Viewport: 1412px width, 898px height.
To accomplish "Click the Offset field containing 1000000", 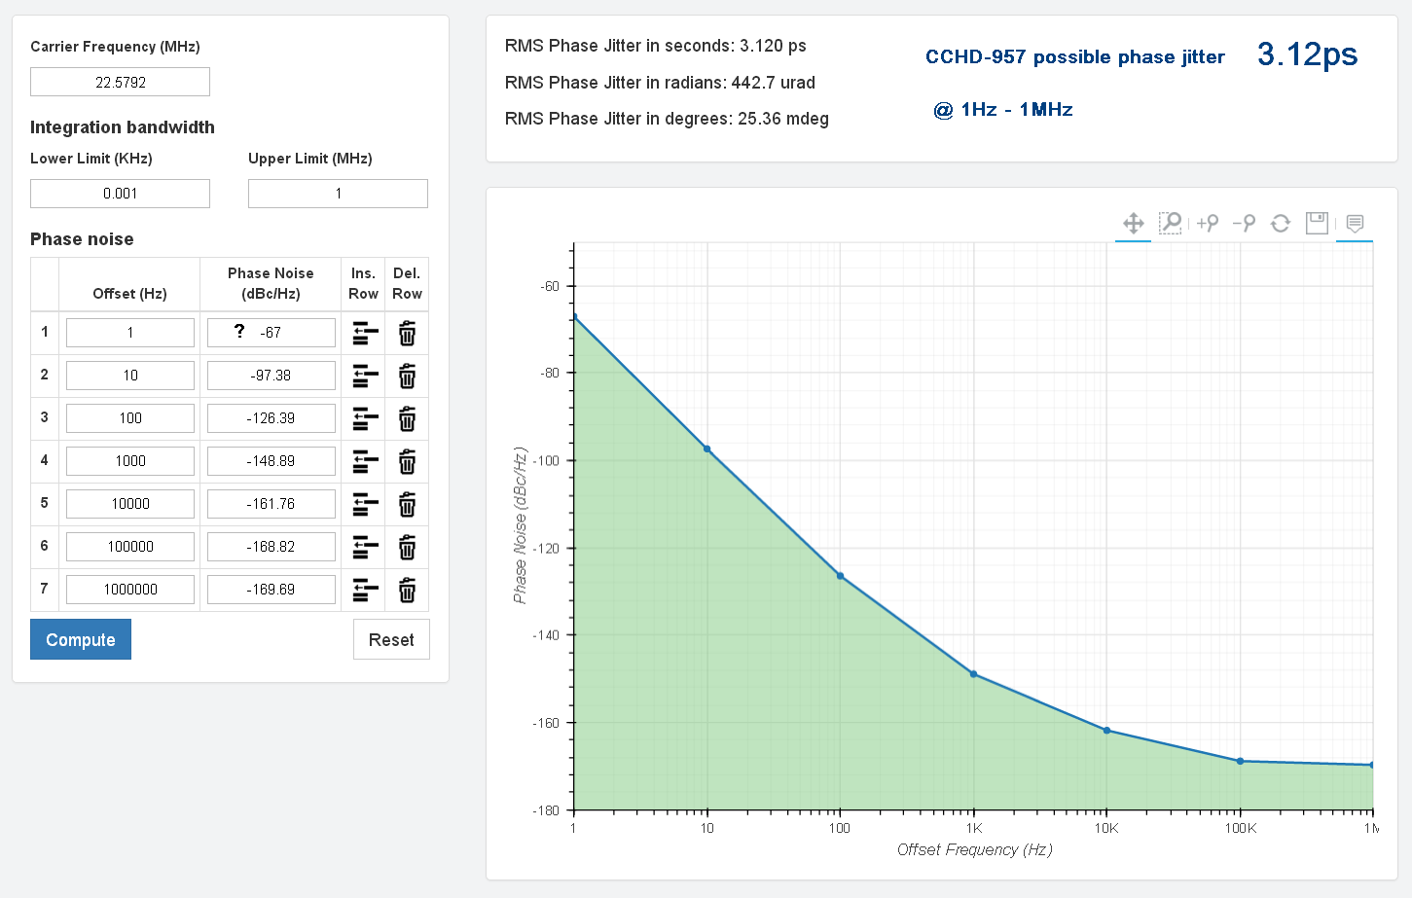I will click(130, 590).
